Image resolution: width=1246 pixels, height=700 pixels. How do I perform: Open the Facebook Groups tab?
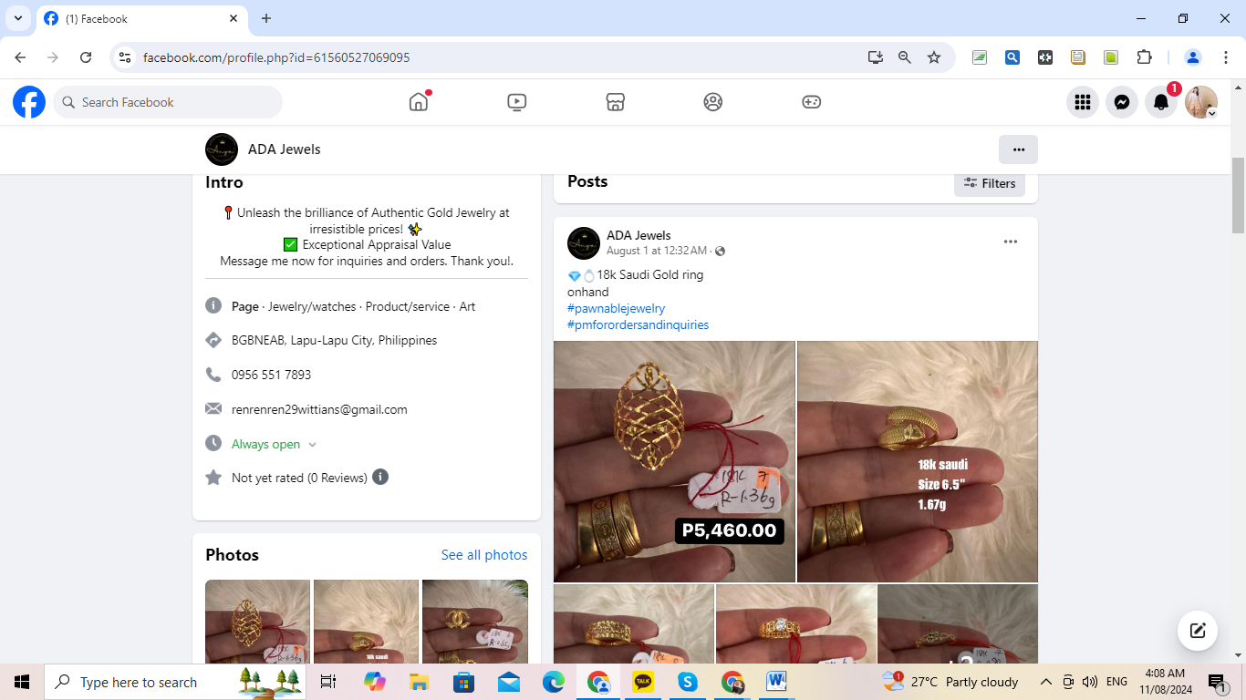(713, 102)
